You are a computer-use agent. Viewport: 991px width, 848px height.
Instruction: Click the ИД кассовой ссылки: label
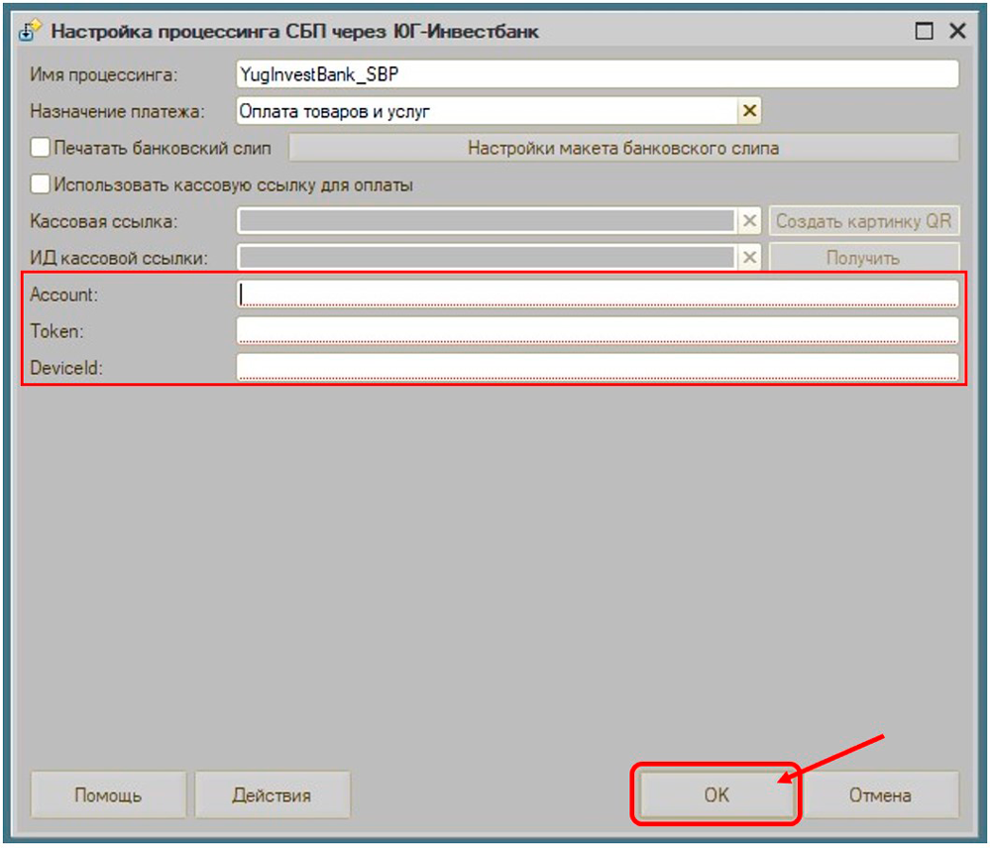coord(119,258)
